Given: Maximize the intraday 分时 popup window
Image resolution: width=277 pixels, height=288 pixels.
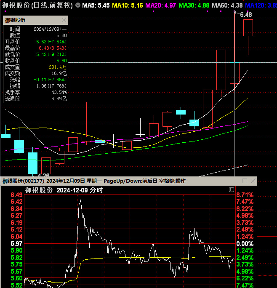Looking at the screenshot, I should click(x=245, y=181).
